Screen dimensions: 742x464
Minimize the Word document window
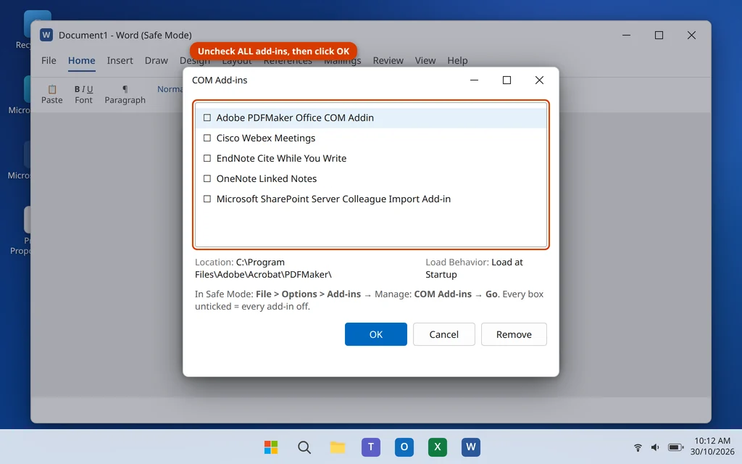point(626,35)
